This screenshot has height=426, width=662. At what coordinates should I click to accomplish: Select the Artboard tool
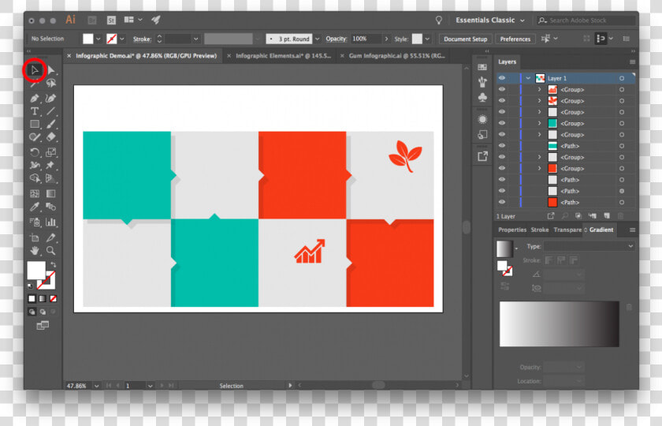(x=35, y=237)
